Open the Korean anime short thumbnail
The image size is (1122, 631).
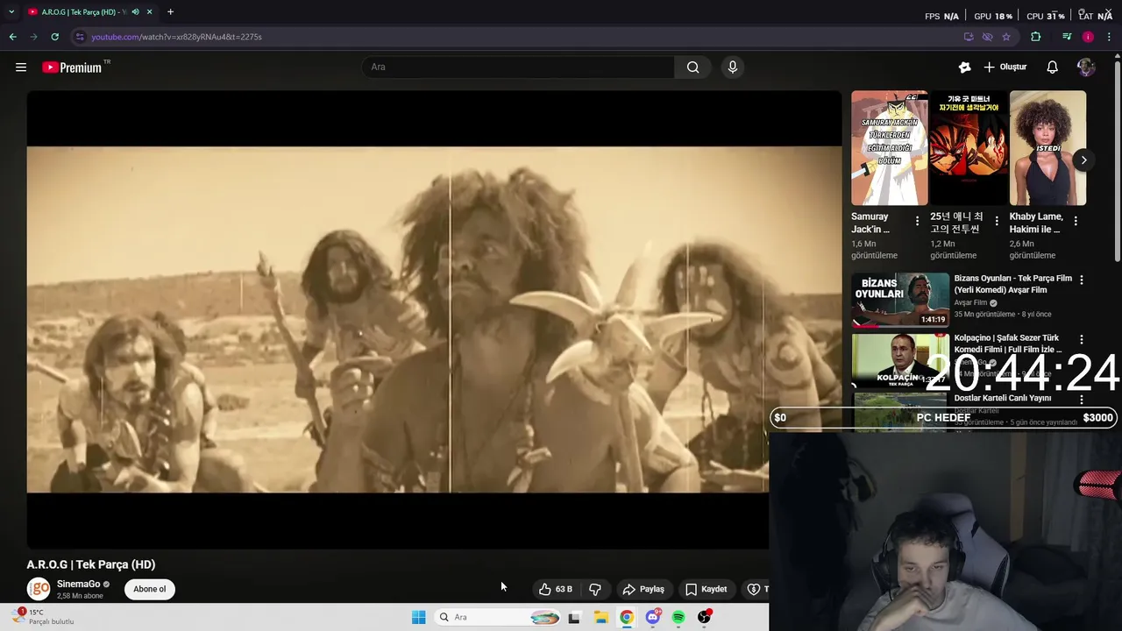tap(968, 148)
